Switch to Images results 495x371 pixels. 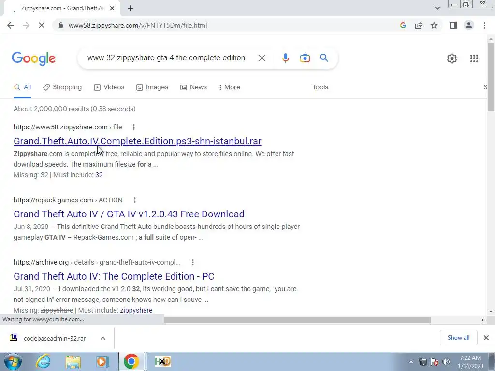tap(152, 87)
